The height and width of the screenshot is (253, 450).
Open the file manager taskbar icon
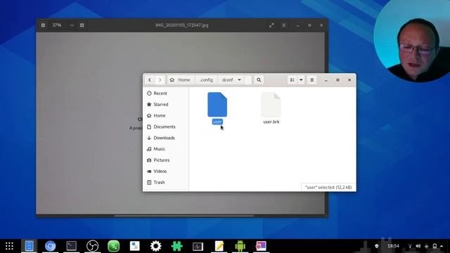click(x=30, y=246)
